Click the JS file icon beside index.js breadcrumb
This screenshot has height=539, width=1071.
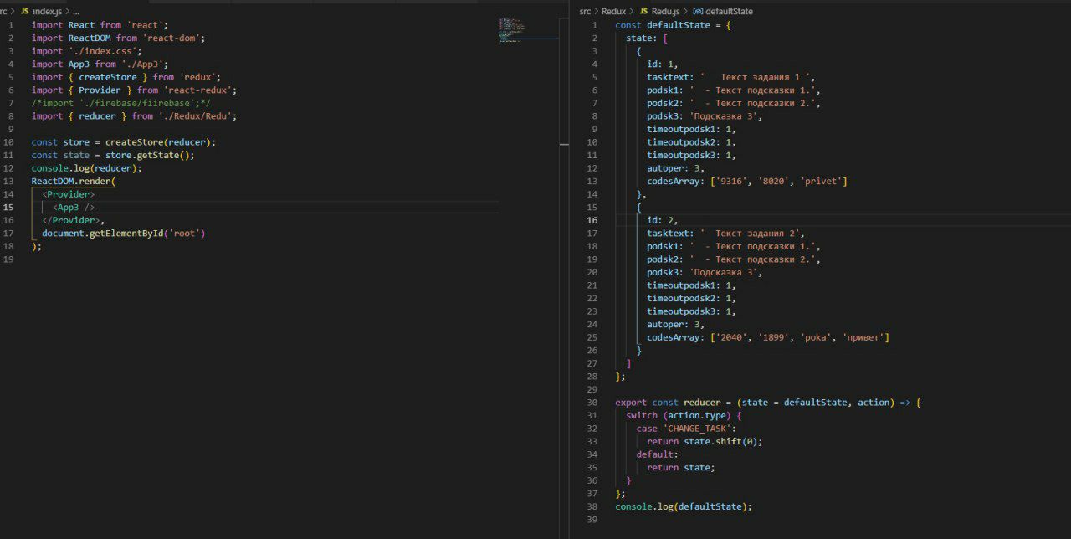click(x=24, y=11)
